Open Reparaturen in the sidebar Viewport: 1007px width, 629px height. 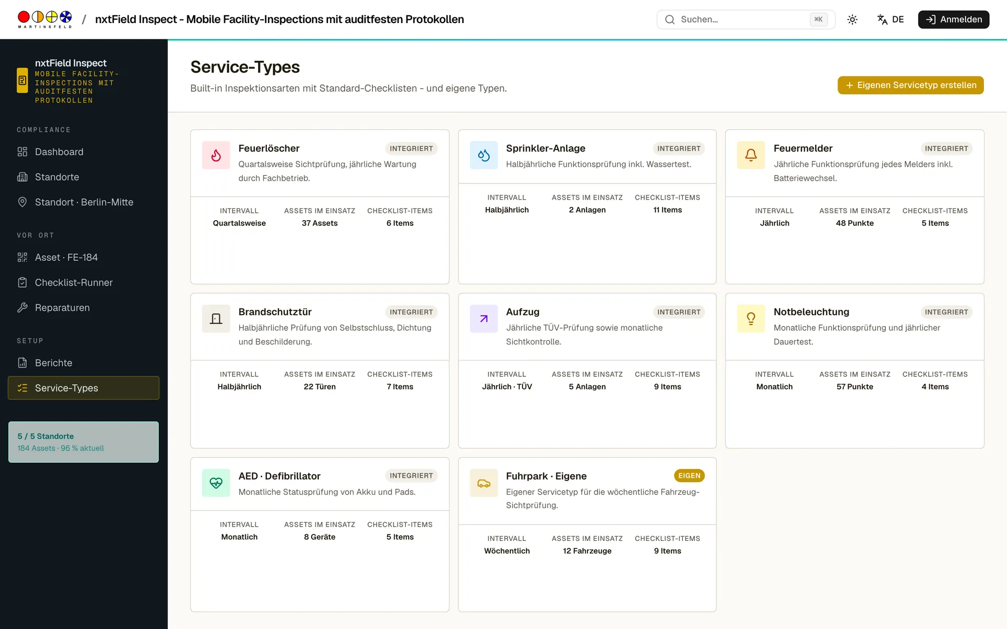pyautogui.click(x=83, y=308)
